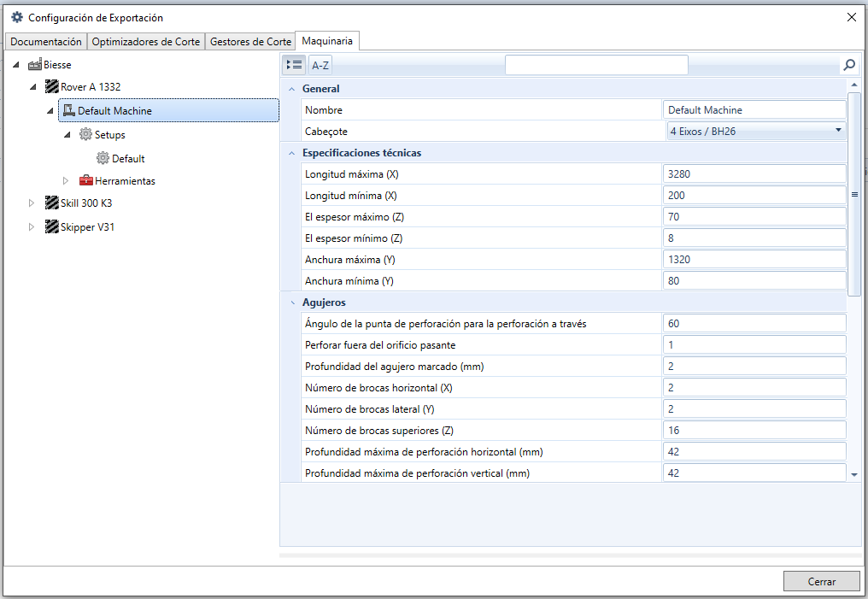The height and width of the screenshot is (599, 868).
Task: Click the Skipper V31 machine icon
Action: point(52,226)
